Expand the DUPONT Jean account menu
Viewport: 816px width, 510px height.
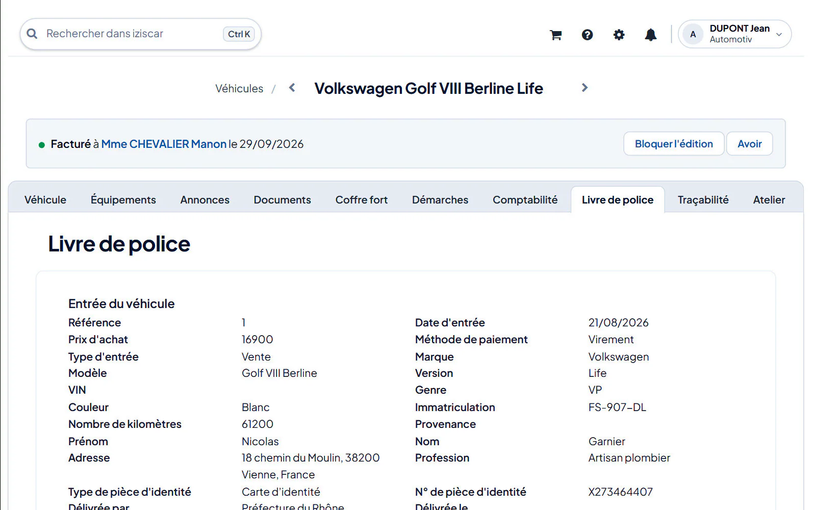pyautogui.click(x=735, y=34)
